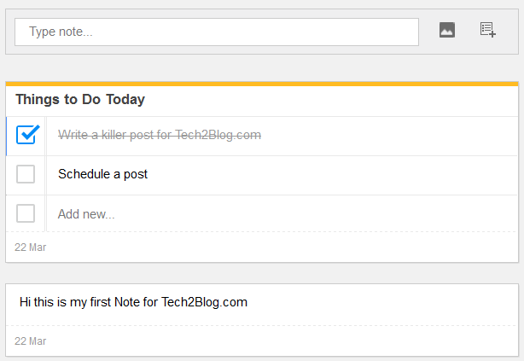The height and width of the screenshot is (361, 524).
Task: Click the word 'Schedule' in the unchecked item
Action: 84,174
